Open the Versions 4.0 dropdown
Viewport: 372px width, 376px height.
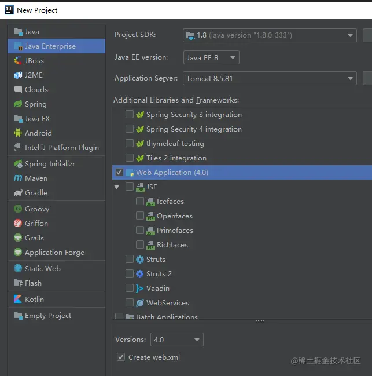click(x=177, y=340)
